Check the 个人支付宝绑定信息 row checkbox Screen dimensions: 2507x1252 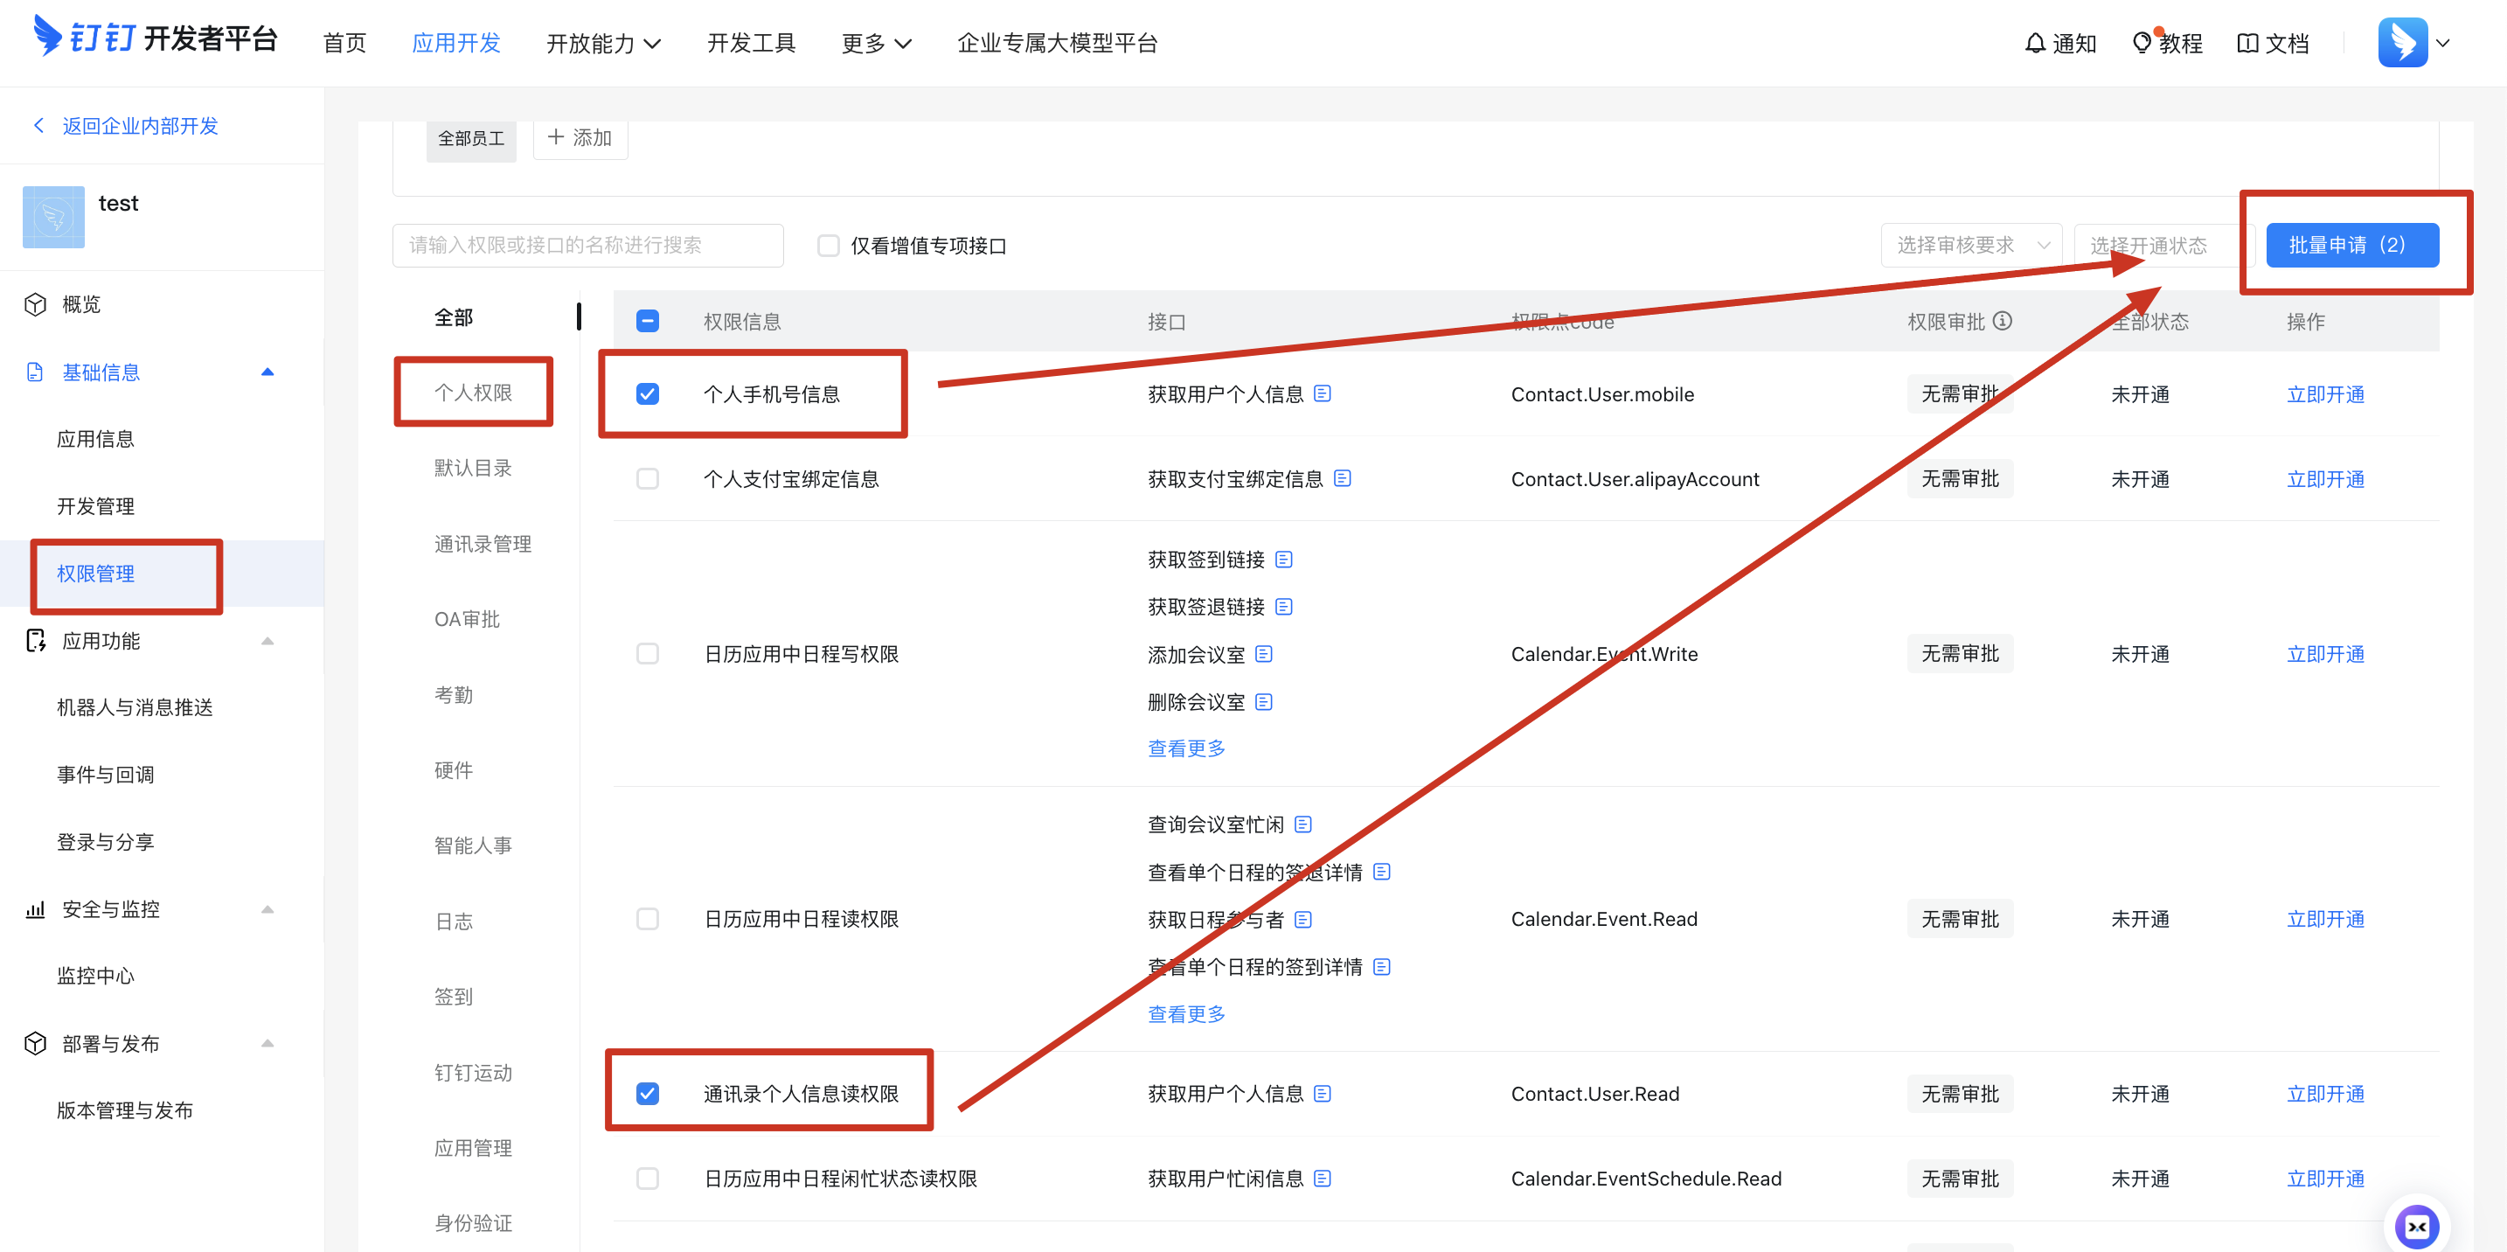click(647, 478)
